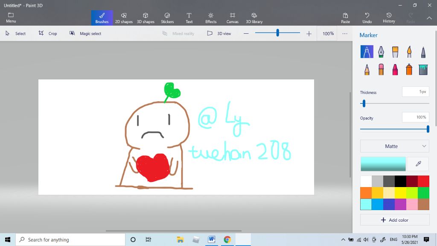Zoom out with the minus button
The height and width of the screenshot is (246, 437).
(x=246, y=33)
